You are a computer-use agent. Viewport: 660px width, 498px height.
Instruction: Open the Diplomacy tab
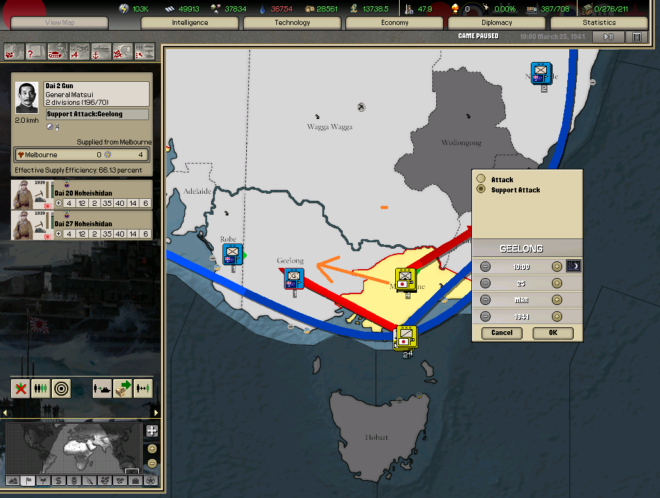(x=497, y=23)
